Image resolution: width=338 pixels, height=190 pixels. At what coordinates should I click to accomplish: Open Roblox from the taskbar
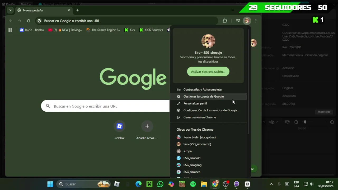117,184
